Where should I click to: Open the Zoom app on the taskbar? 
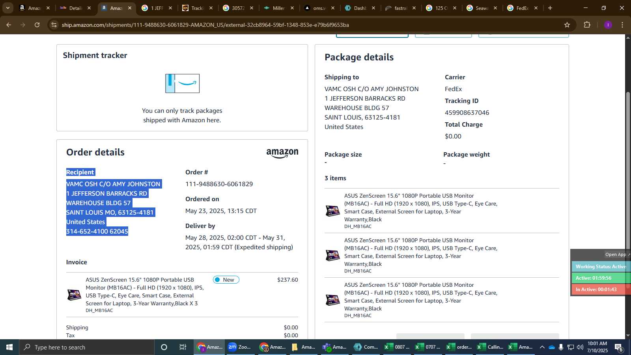coord(240,347)
